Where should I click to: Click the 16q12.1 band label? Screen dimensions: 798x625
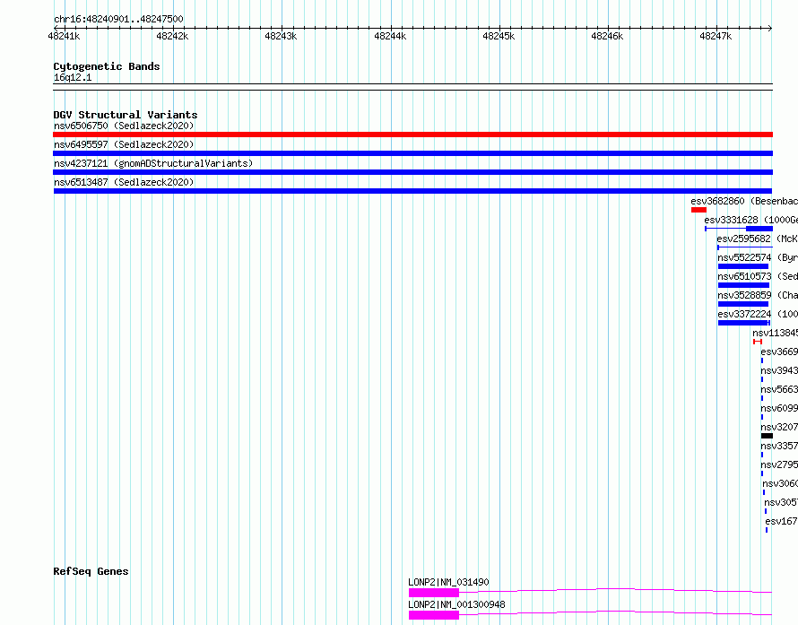point(73,77)
